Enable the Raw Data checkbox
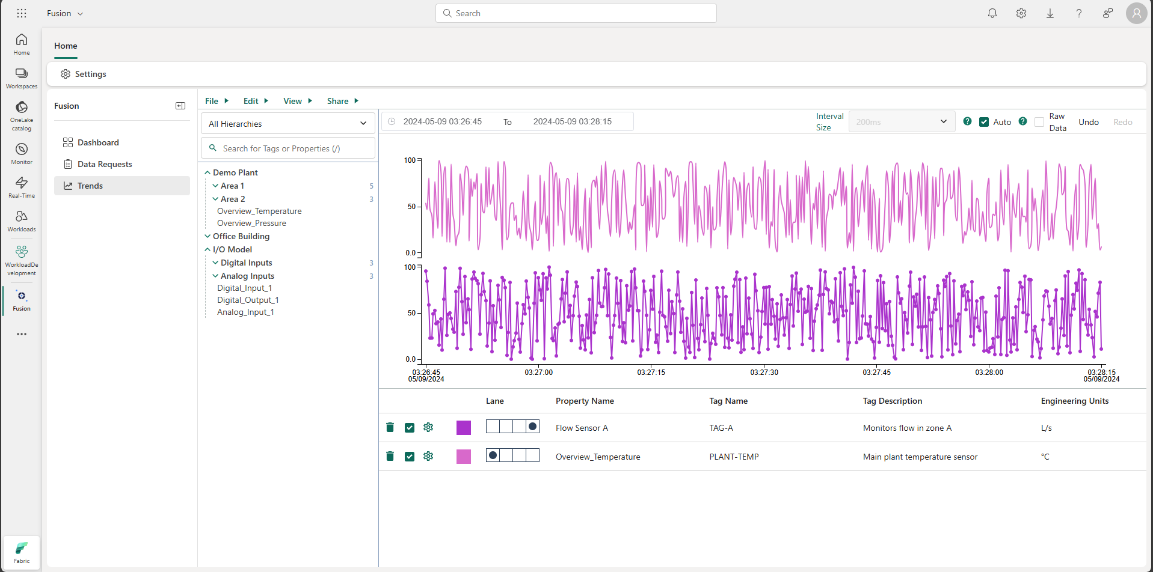The height and width of the screenshot is (572, 1153). coord(1039,122)
